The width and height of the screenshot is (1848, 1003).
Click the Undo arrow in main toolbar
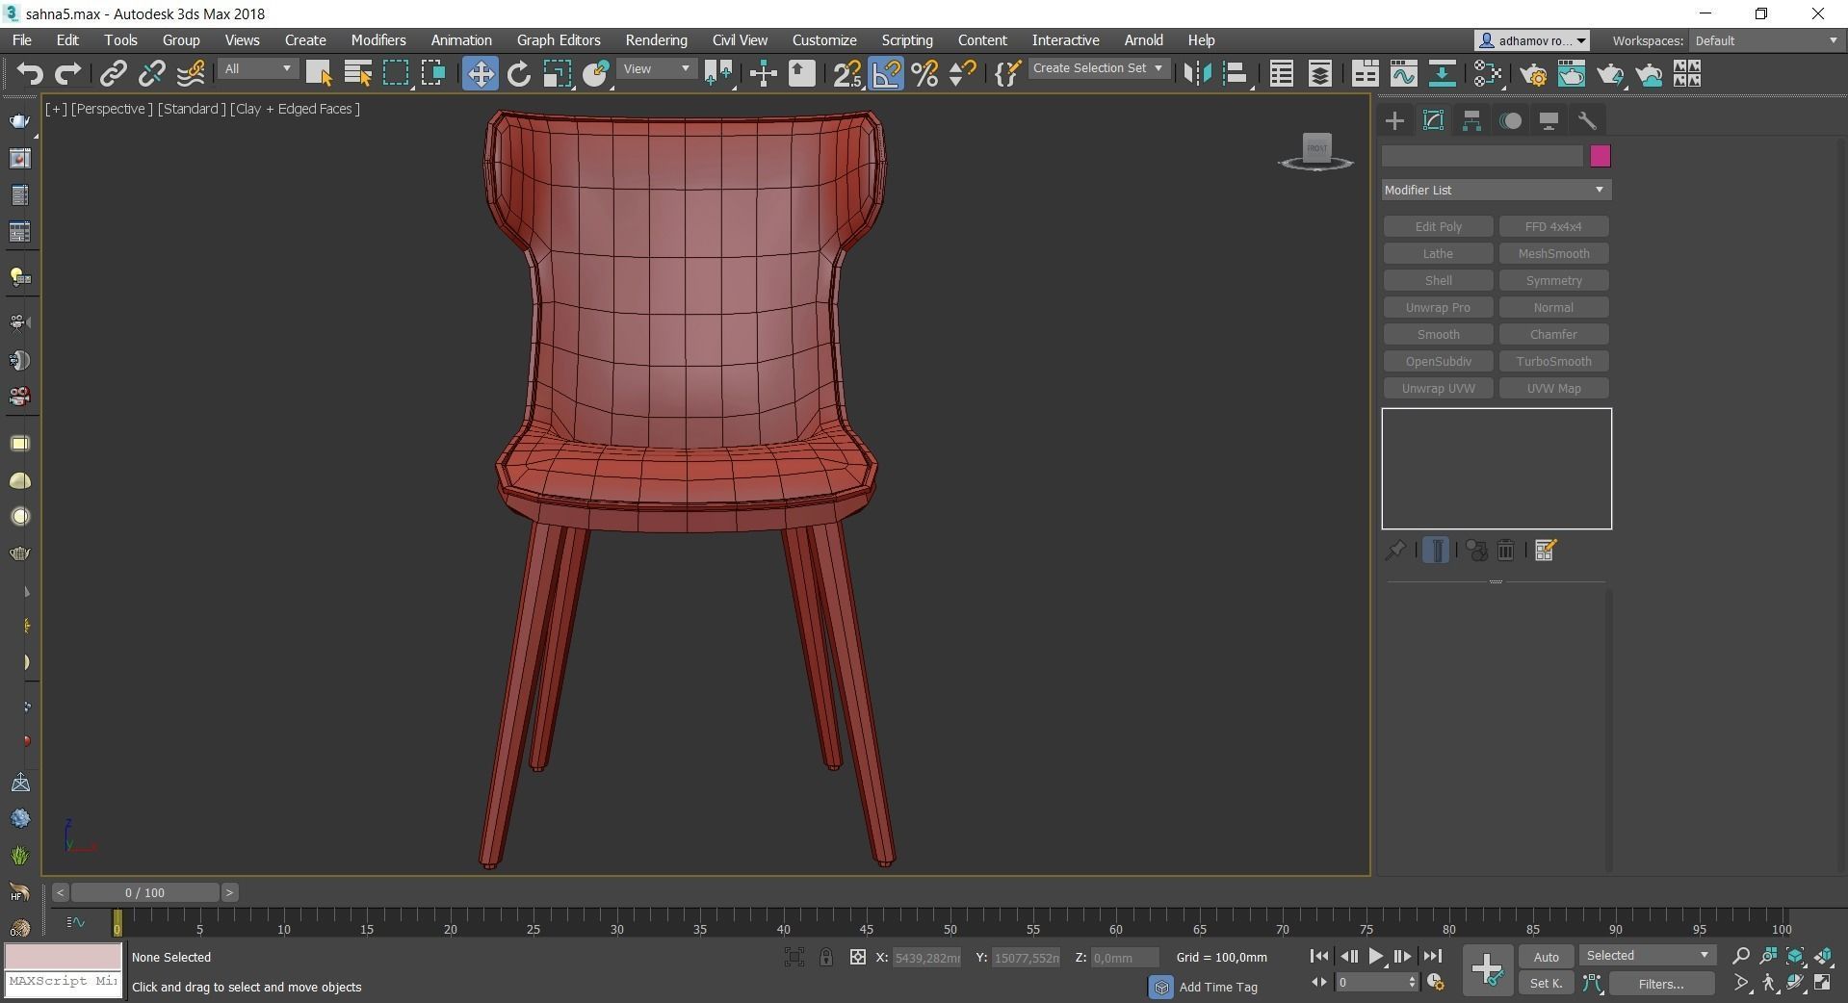click(x=30, y=73)
